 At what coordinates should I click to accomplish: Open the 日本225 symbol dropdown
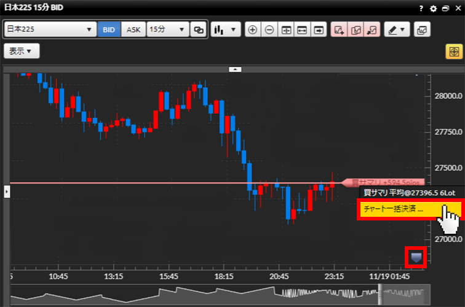click(50, 29)
